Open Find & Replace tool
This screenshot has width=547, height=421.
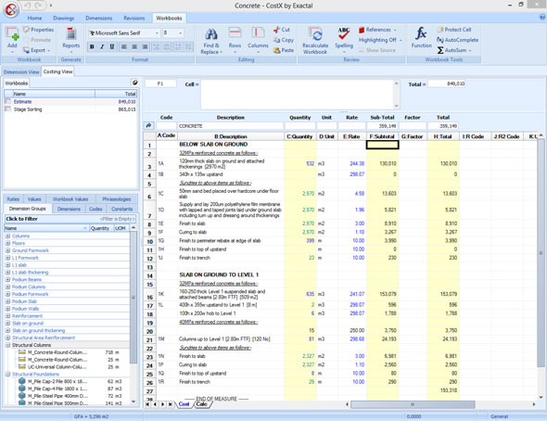211,41
